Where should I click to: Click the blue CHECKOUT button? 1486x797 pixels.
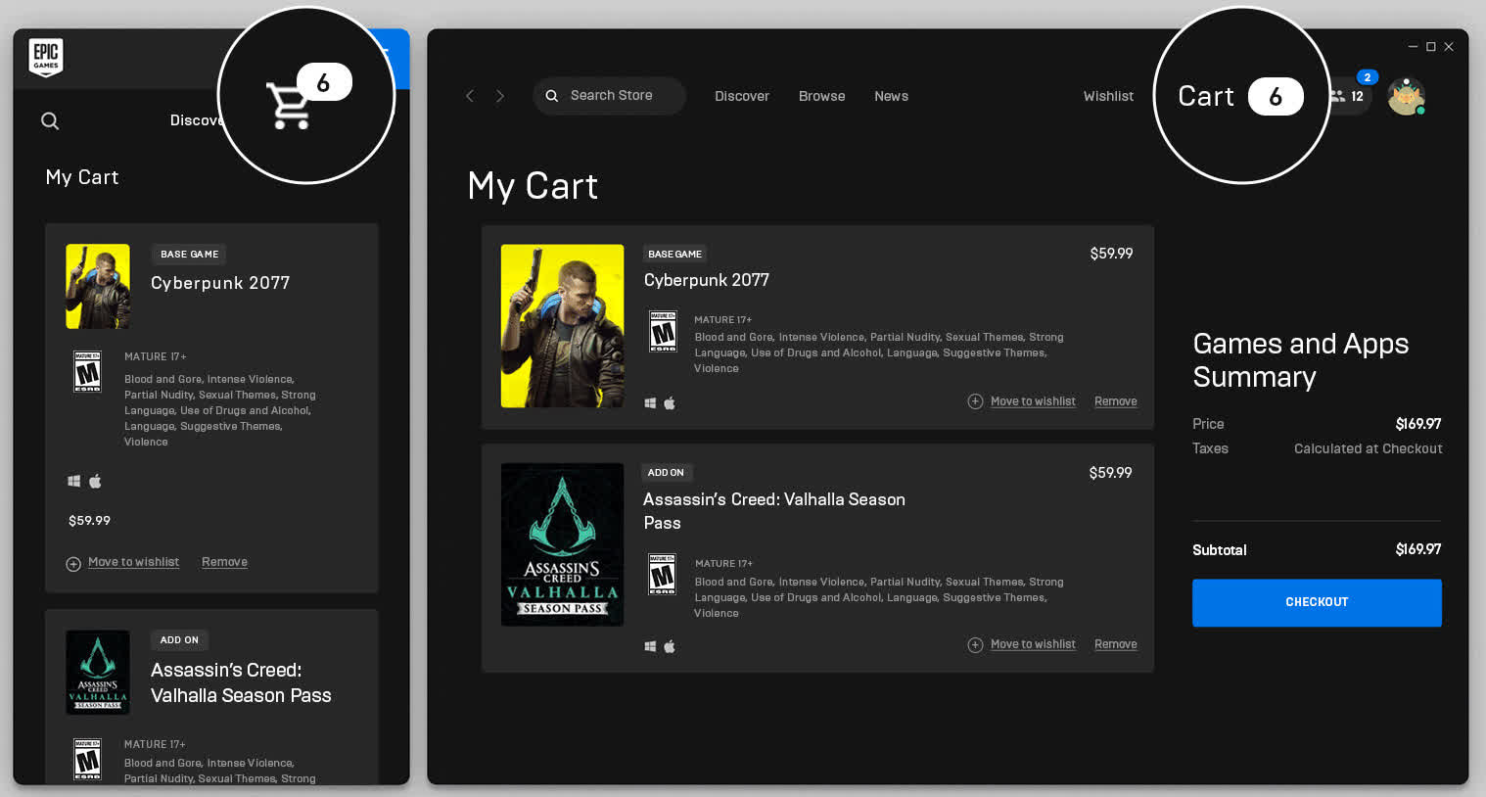[x=1317, y=602]
